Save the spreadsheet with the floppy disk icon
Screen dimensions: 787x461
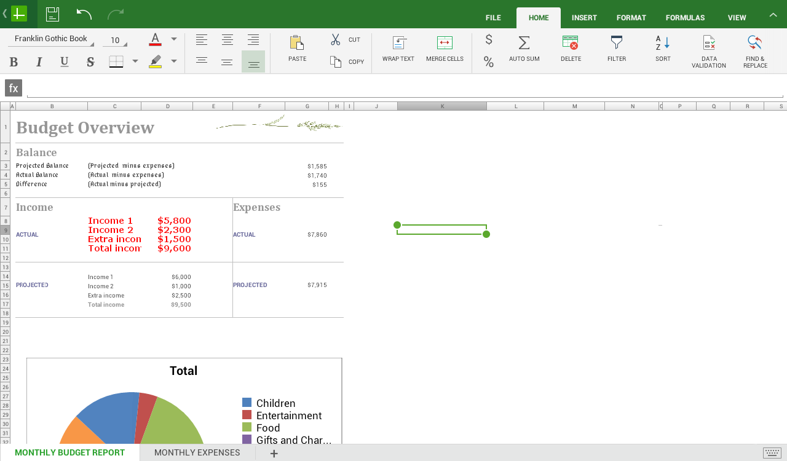click(x=53, y=14)
